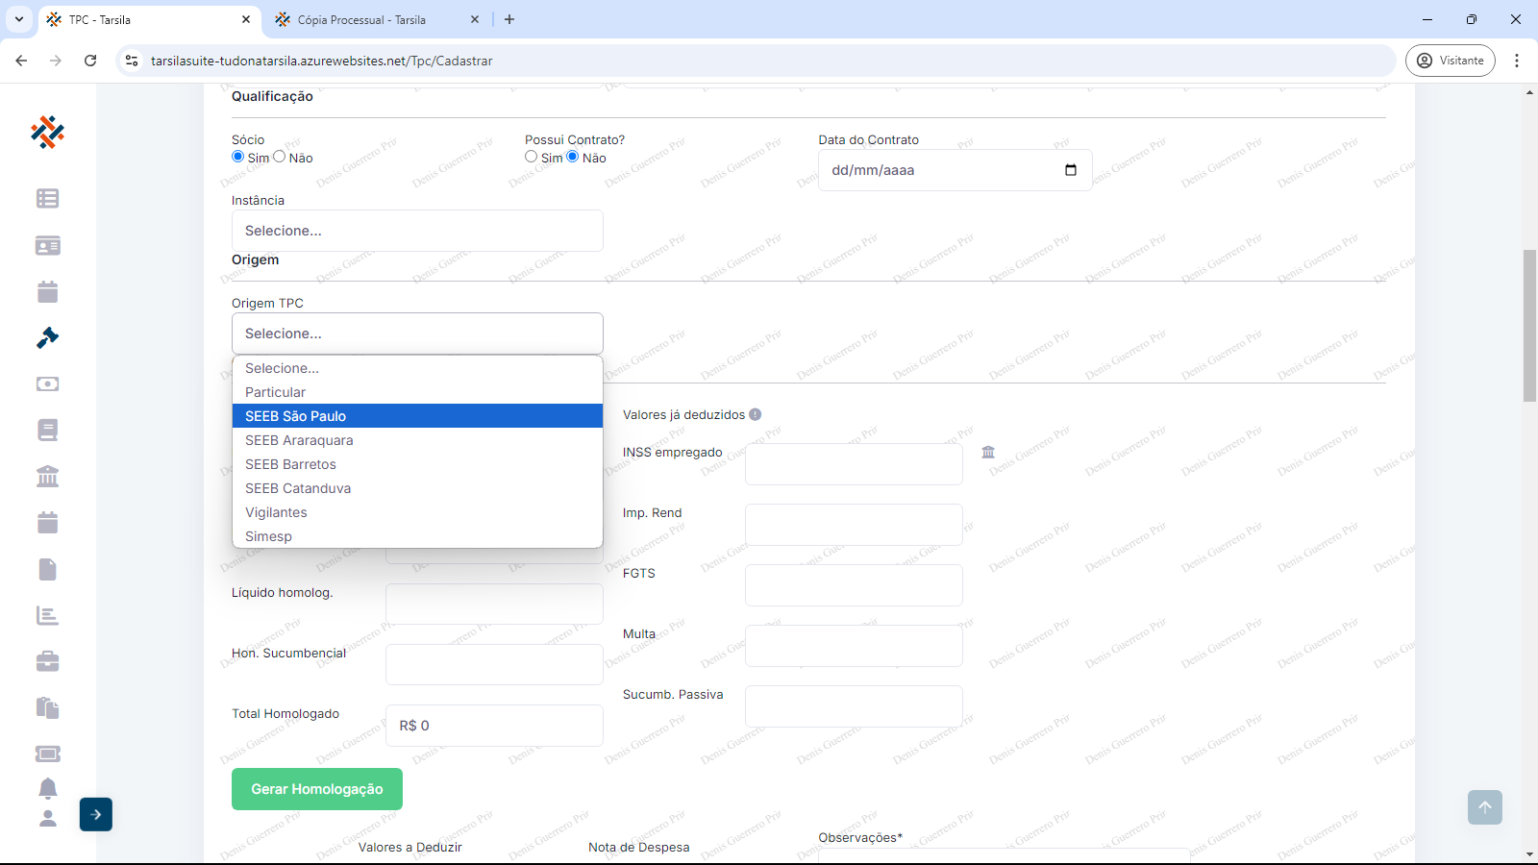1538x865 pixels.
Task: Switch to the 'Cópia Processual - Tarsila' tab
Action: [361, 19]
